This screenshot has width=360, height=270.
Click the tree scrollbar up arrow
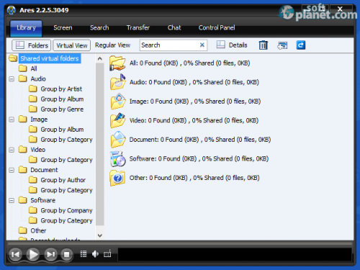coord(100,58)
